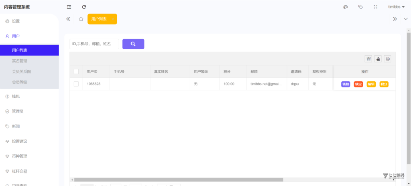
Task: Collapse the sidebar with the menu-fold icon
Action: click(69, 7)
